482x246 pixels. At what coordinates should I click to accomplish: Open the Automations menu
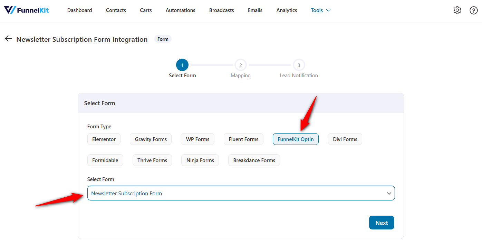(x=180, y=10)
